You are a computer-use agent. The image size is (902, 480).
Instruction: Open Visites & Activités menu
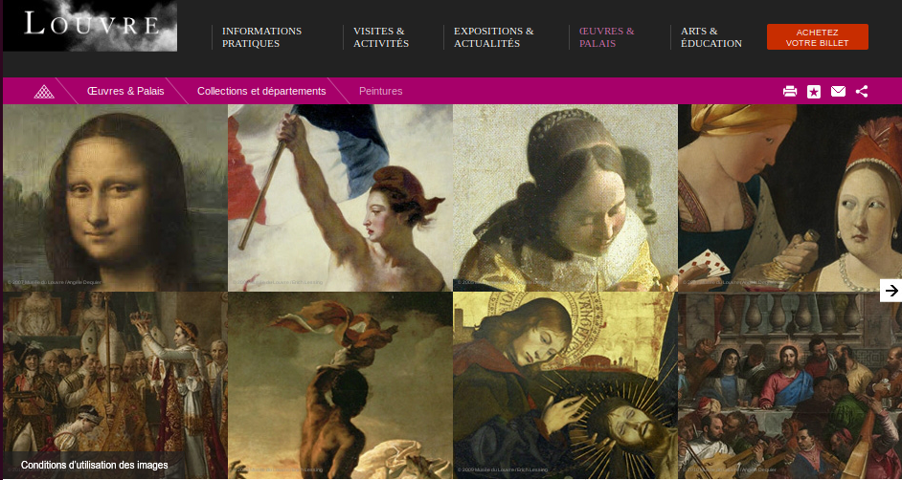(381, 37)
